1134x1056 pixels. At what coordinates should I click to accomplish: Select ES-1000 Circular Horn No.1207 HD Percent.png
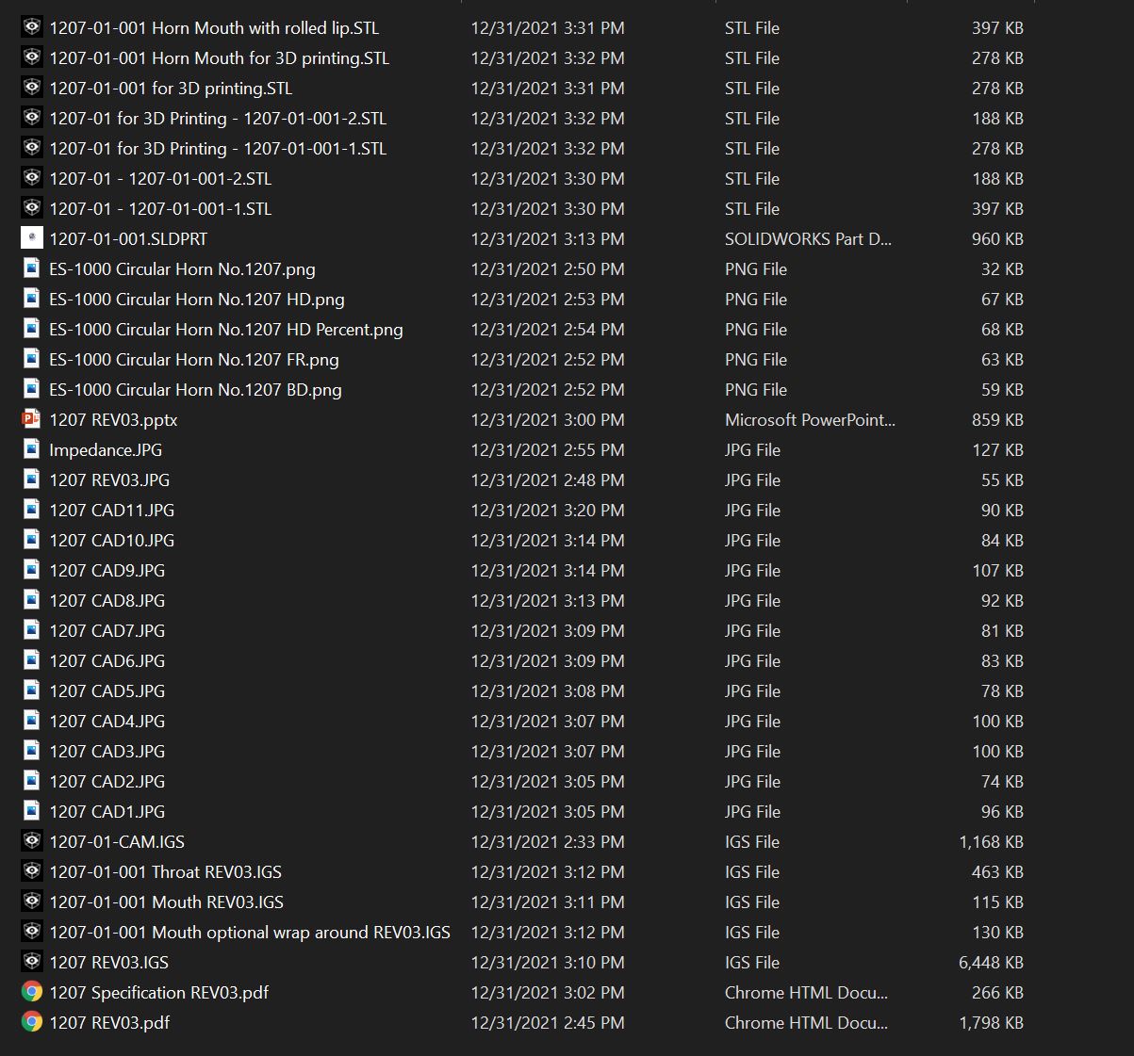(x=225, y=330)
